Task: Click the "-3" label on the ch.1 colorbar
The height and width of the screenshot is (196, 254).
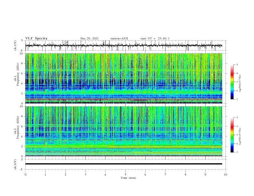Action: point(236,64)
